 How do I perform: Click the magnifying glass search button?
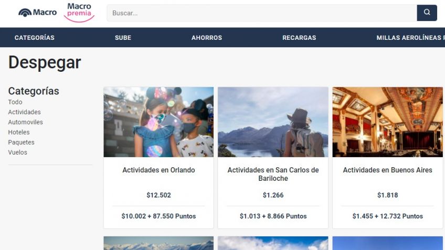point(427,13)
